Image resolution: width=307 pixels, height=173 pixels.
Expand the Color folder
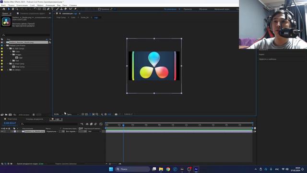point(11,51)
